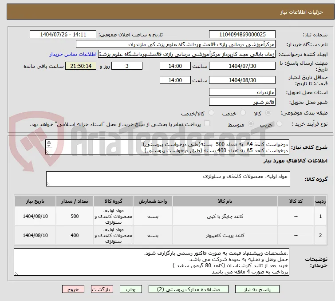Toggle the 'اسناد خزانه اسلامی' payment checkbox
Screen dimensions: 335x301
(207, 123)
